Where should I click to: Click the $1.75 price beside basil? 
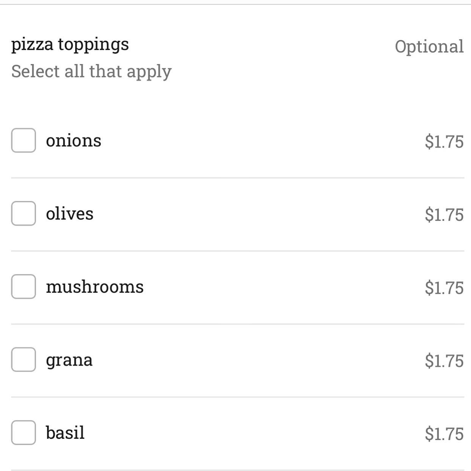point(444,434)
